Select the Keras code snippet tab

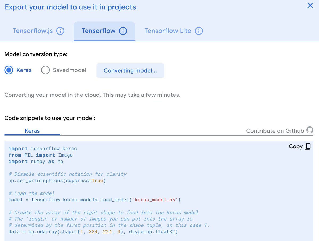point(32,131)
